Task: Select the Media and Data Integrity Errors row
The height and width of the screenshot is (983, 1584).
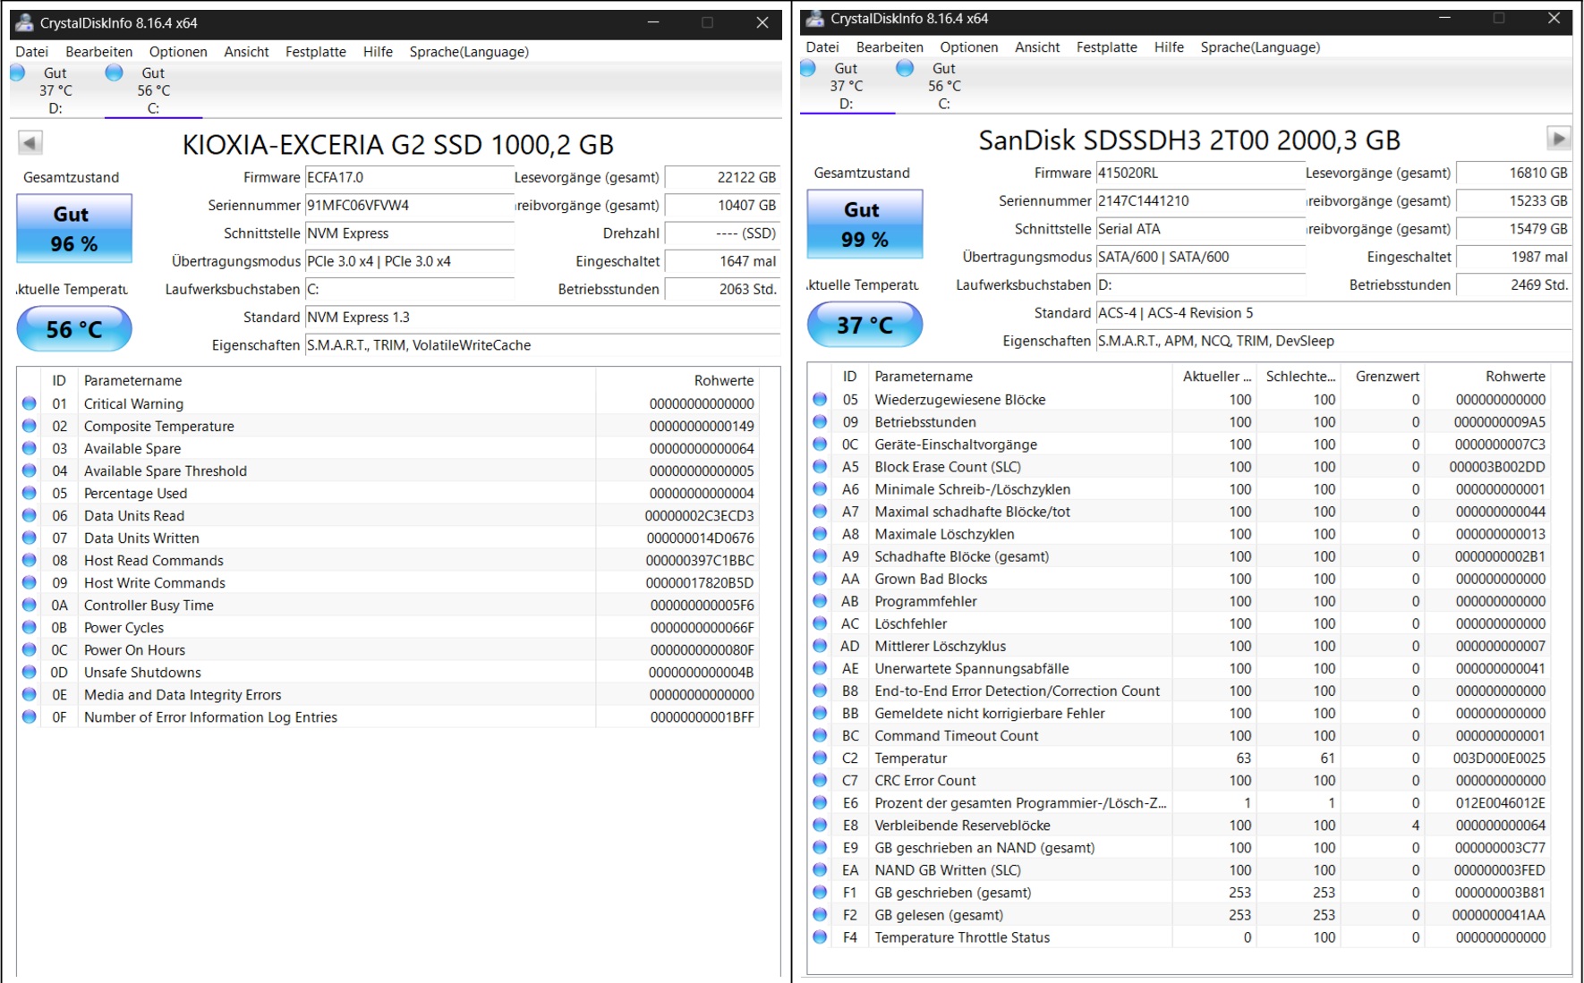Action: pos(388,694)
